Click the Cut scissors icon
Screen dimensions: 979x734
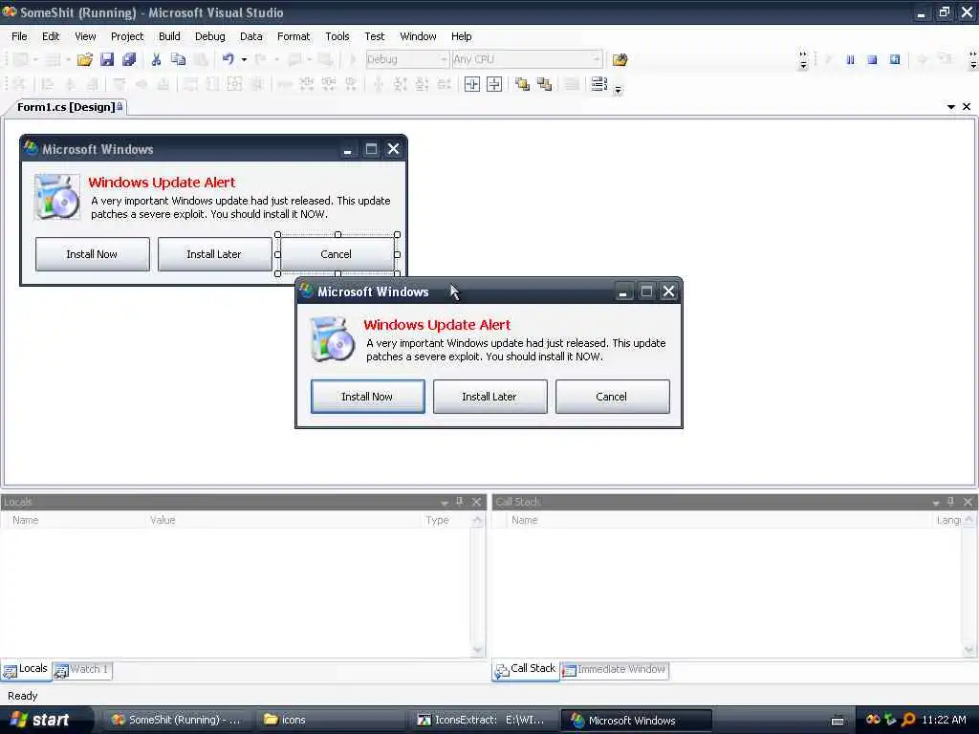156,59
